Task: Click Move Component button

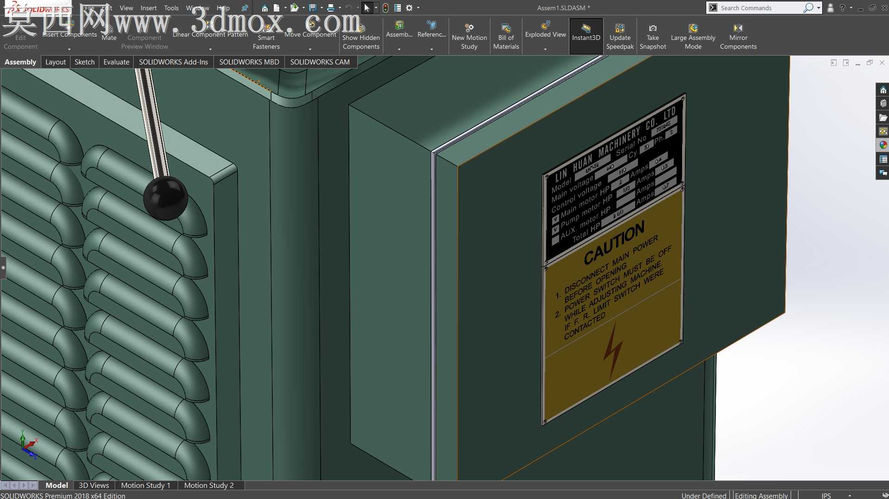Action: click(310, 30)
